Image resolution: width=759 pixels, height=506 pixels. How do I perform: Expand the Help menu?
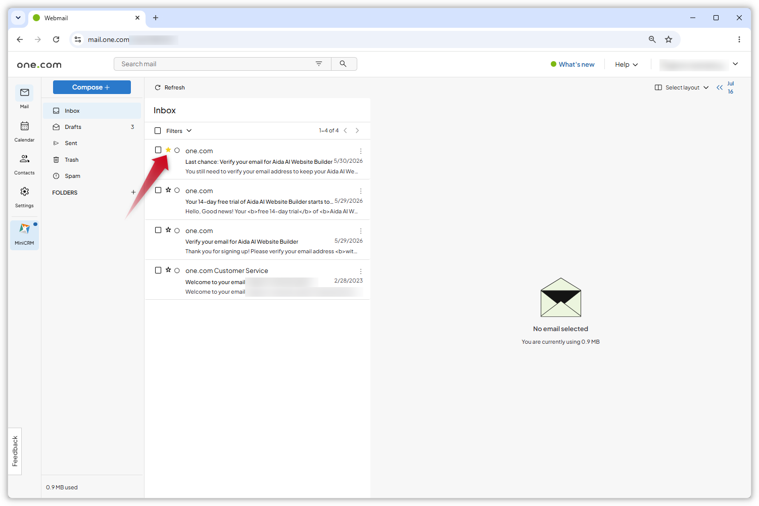coord(626,64)
